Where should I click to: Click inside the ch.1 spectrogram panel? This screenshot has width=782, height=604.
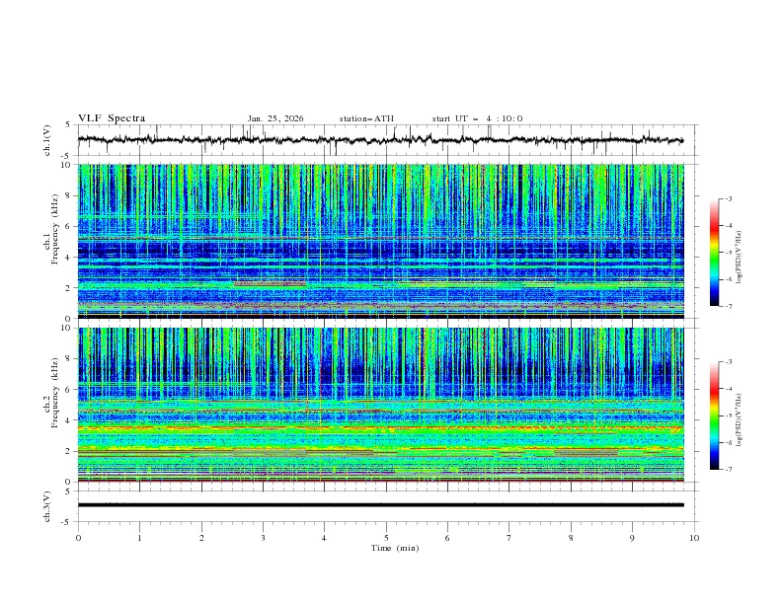pos(380,241)
